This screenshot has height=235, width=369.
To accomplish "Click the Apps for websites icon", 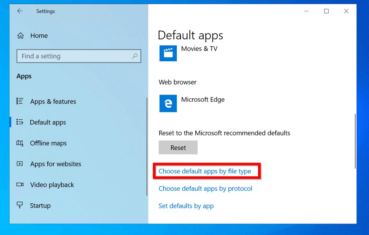I will point(21,164).
